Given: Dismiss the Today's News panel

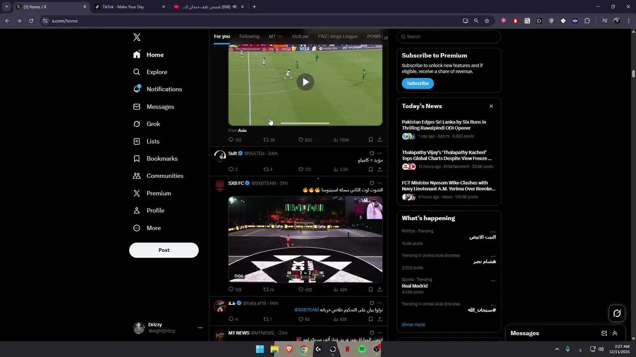Looking at the screenshot, I should 491,106.
